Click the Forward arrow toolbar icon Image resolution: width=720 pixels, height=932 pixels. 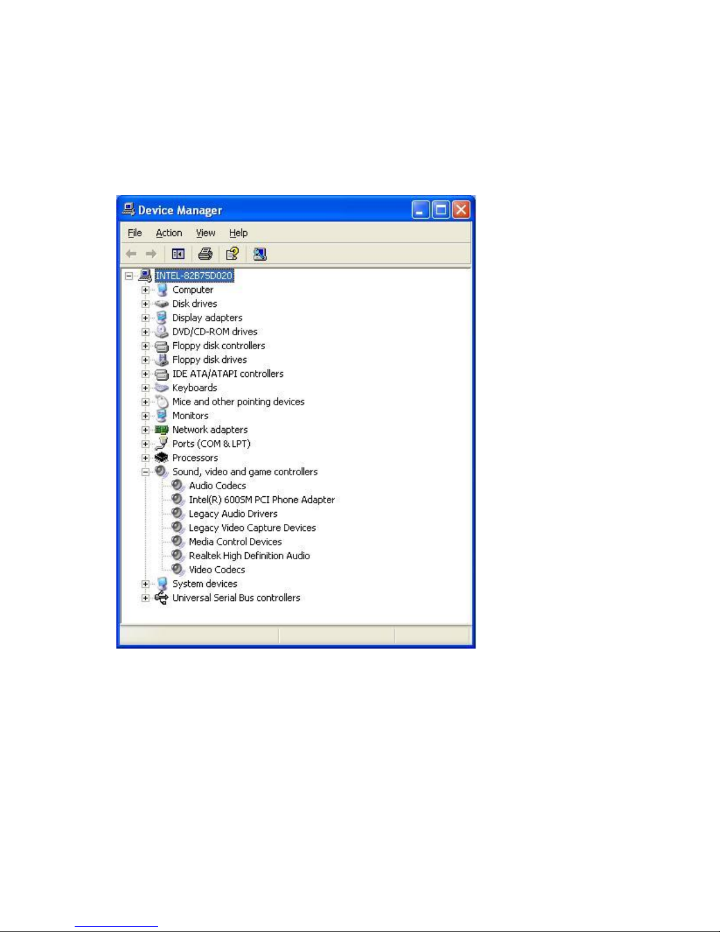point(151,253)
